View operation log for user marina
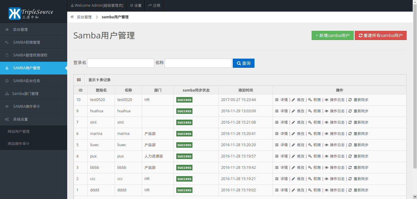Viewport: 417px width, 199px height. tap(335, 134)
